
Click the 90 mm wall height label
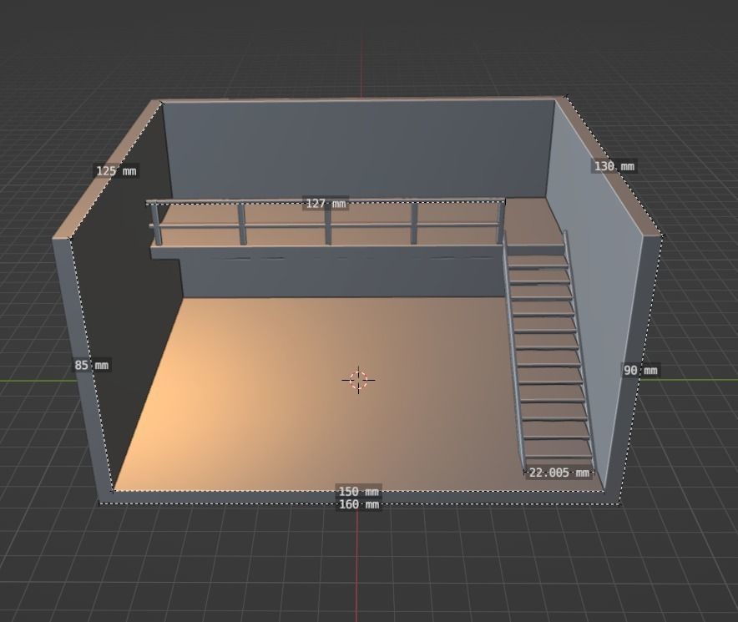coord(640,370)
